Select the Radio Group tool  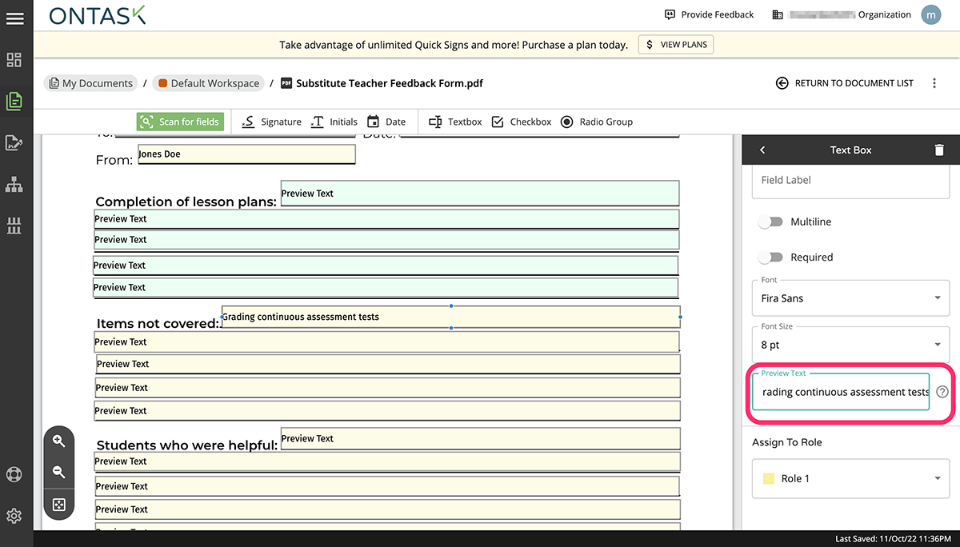[x=597, y=122]
